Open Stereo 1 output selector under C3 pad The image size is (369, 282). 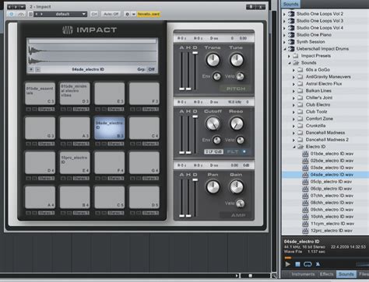coord(47,110)
